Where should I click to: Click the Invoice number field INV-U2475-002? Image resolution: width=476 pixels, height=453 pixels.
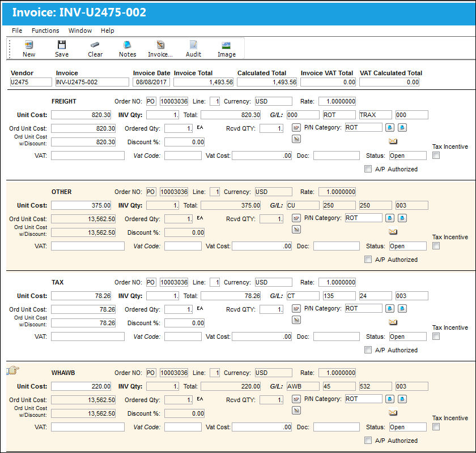pyautogui.click(x=92, y=82)
